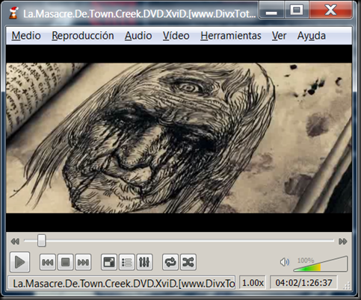Click the 1.00x playback speed label

click(253, 283)
